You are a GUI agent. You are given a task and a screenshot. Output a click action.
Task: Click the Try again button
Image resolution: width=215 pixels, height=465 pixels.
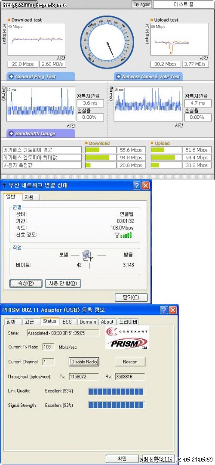point(142,4)
